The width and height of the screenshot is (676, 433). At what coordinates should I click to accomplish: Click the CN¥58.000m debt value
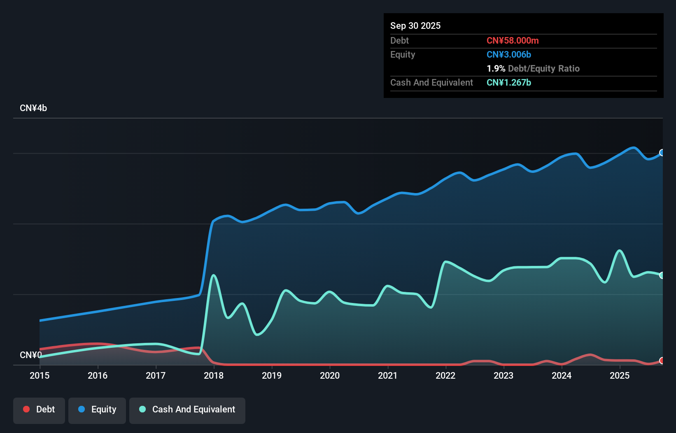(513, 40)
